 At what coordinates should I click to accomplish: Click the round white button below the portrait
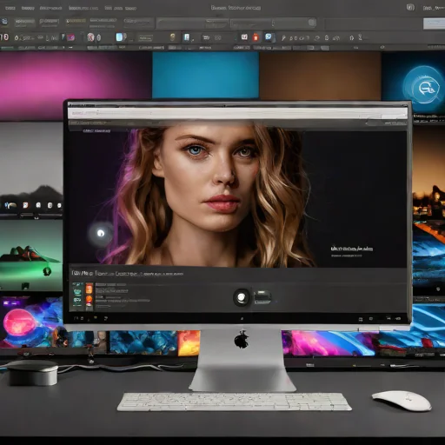point(242,297)
